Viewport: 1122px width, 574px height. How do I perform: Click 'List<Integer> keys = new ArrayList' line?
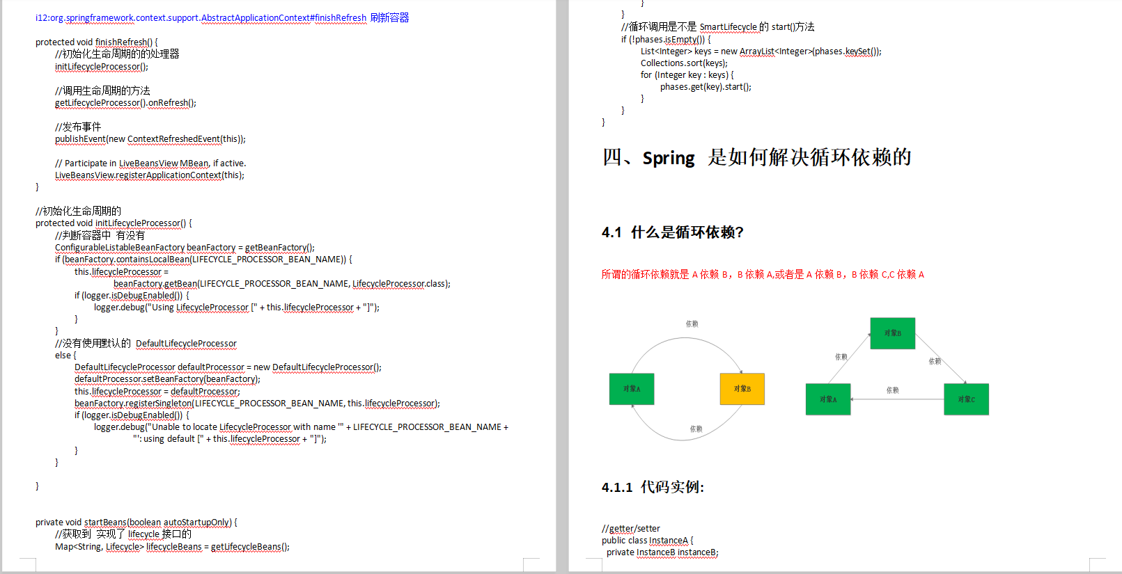tap(761, 51)
